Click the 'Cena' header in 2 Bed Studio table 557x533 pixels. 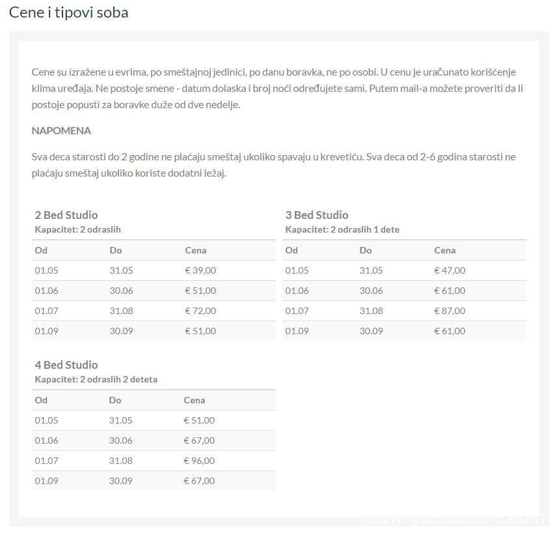195,250
